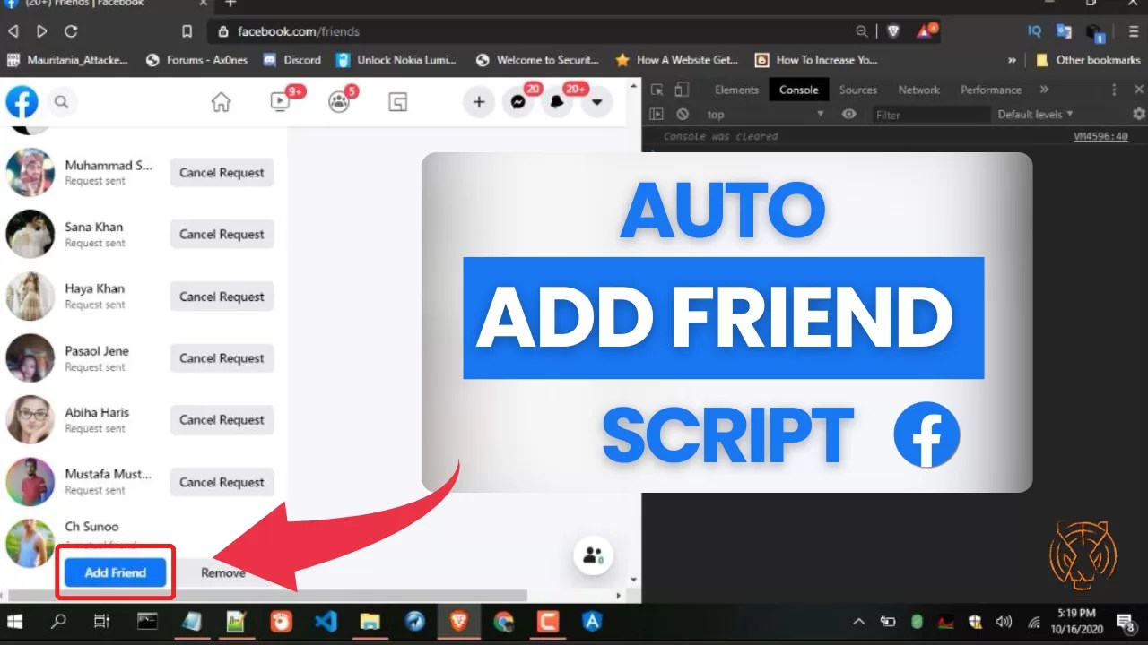Click the name Haya Khan
Screen dimensions: 1148x645
click(94, 288)
